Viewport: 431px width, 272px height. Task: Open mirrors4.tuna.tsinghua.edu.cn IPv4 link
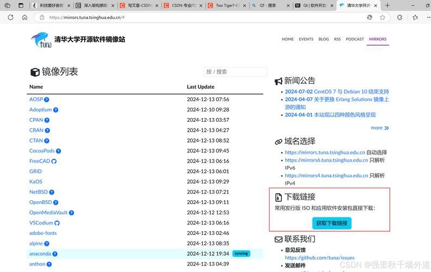(326, 176)
